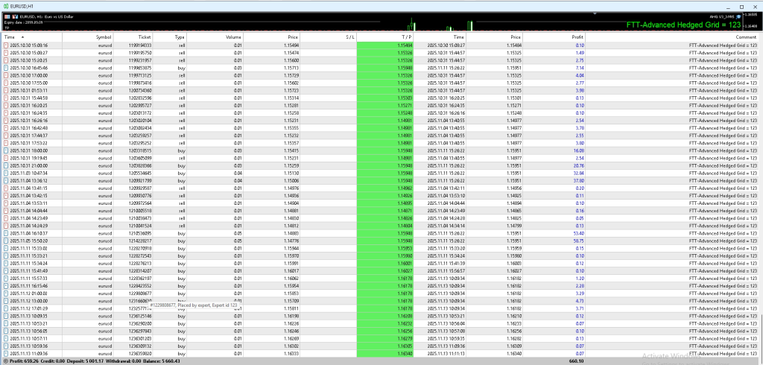Click the depth of market icon in chart header
Viewport: 763px width, 365px height.
15,16
